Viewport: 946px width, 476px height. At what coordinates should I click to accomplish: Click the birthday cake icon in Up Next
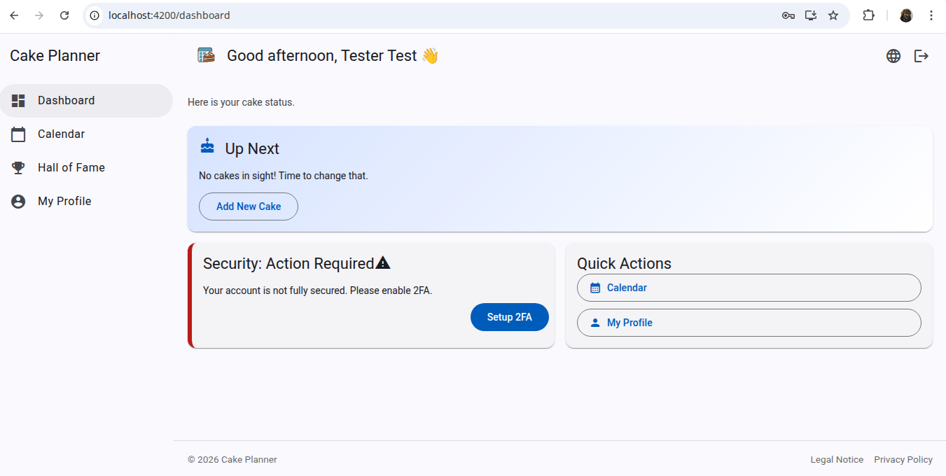pyautogui.click(x=207, y=146)
